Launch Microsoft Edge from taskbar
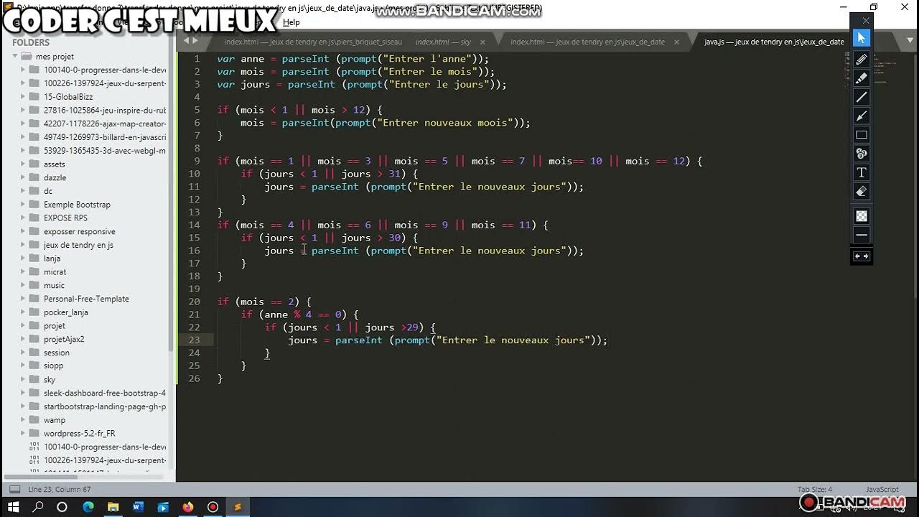 click(x=88, y=507)
